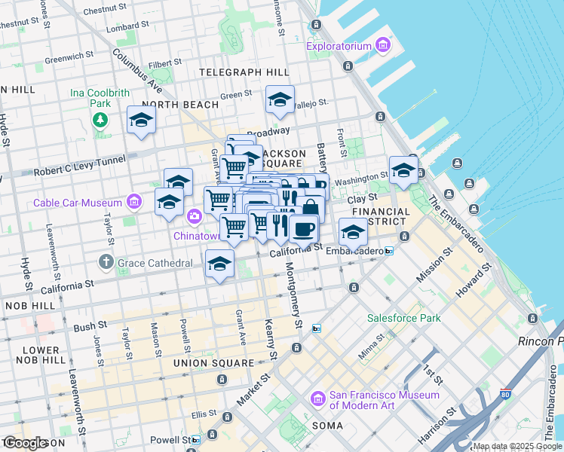Click the Ina Coolbrith Park tree icon

tap(100, 119)
